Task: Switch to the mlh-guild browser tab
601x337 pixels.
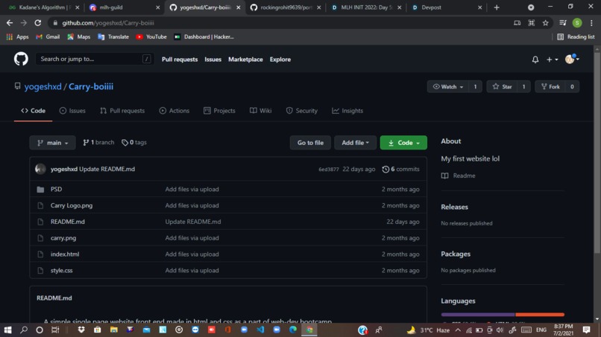Action: [x=125, y=7]
